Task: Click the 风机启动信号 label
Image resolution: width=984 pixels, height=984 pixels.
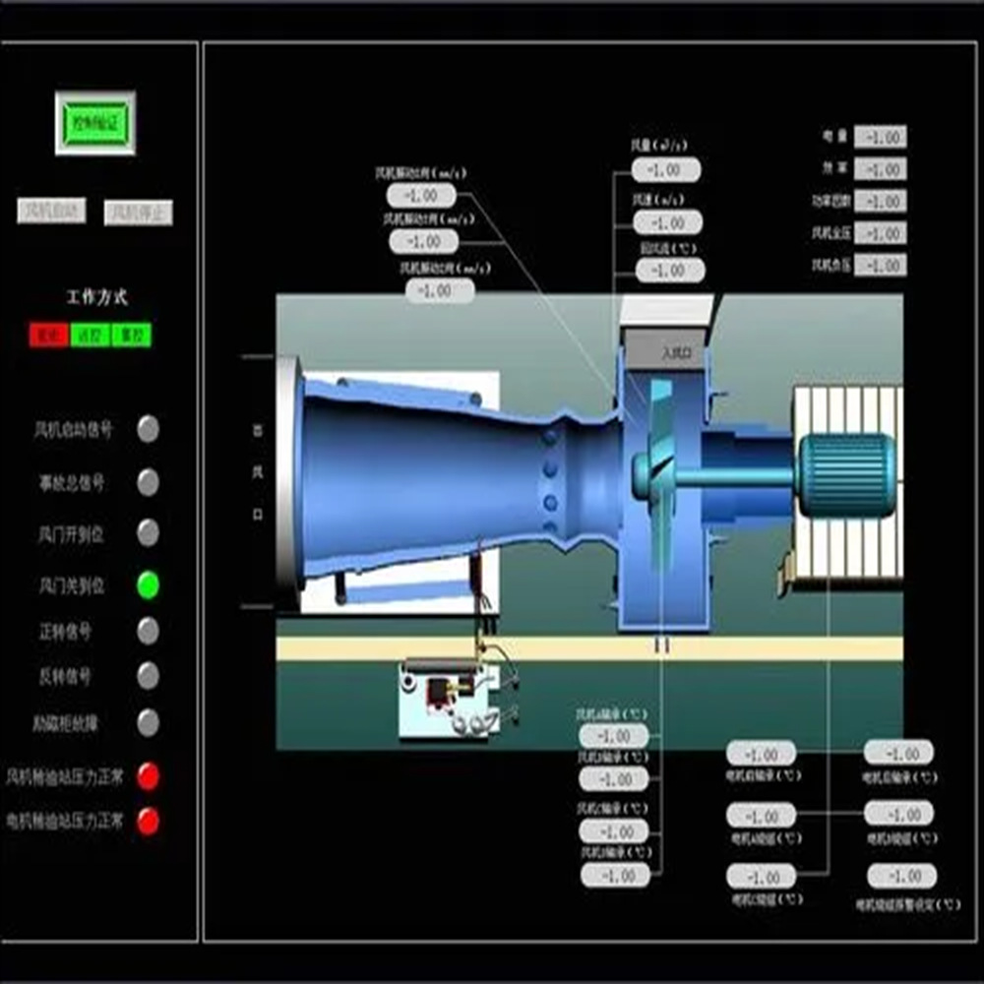Action: point(74,430)
